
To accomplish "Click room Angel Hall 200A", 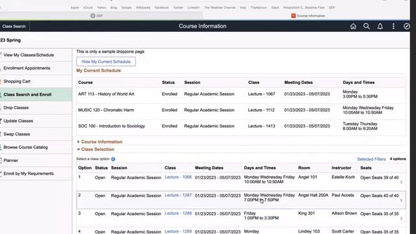I will pyautogui.click(x=313, y=195).
